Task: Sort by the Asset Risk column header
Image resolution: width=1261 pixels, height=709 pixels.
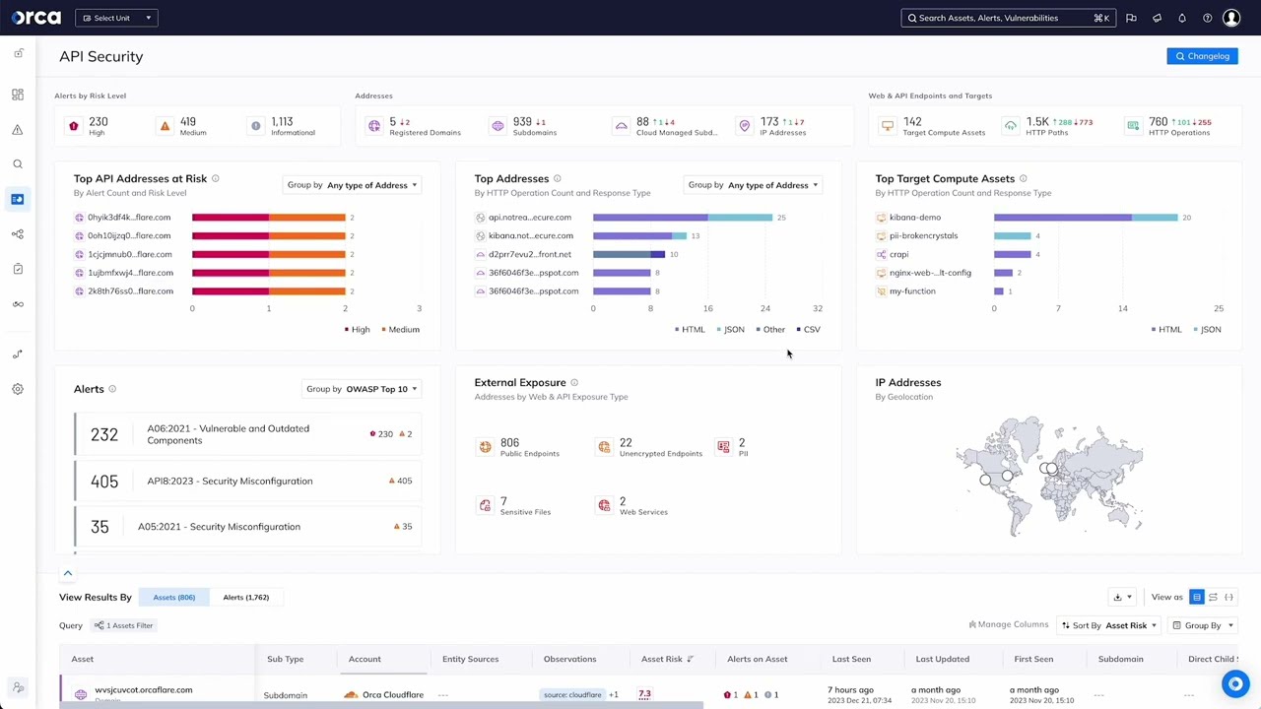Action: click(x=667, y=659)
